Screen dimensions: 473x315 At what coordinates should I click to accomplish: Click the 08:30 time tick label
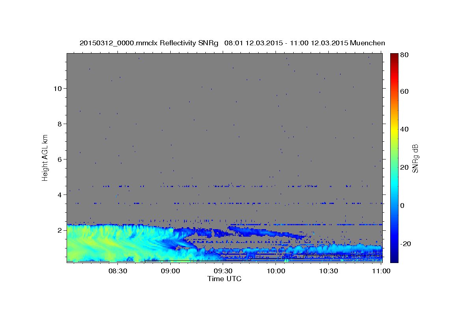click(x=117, y=271)
